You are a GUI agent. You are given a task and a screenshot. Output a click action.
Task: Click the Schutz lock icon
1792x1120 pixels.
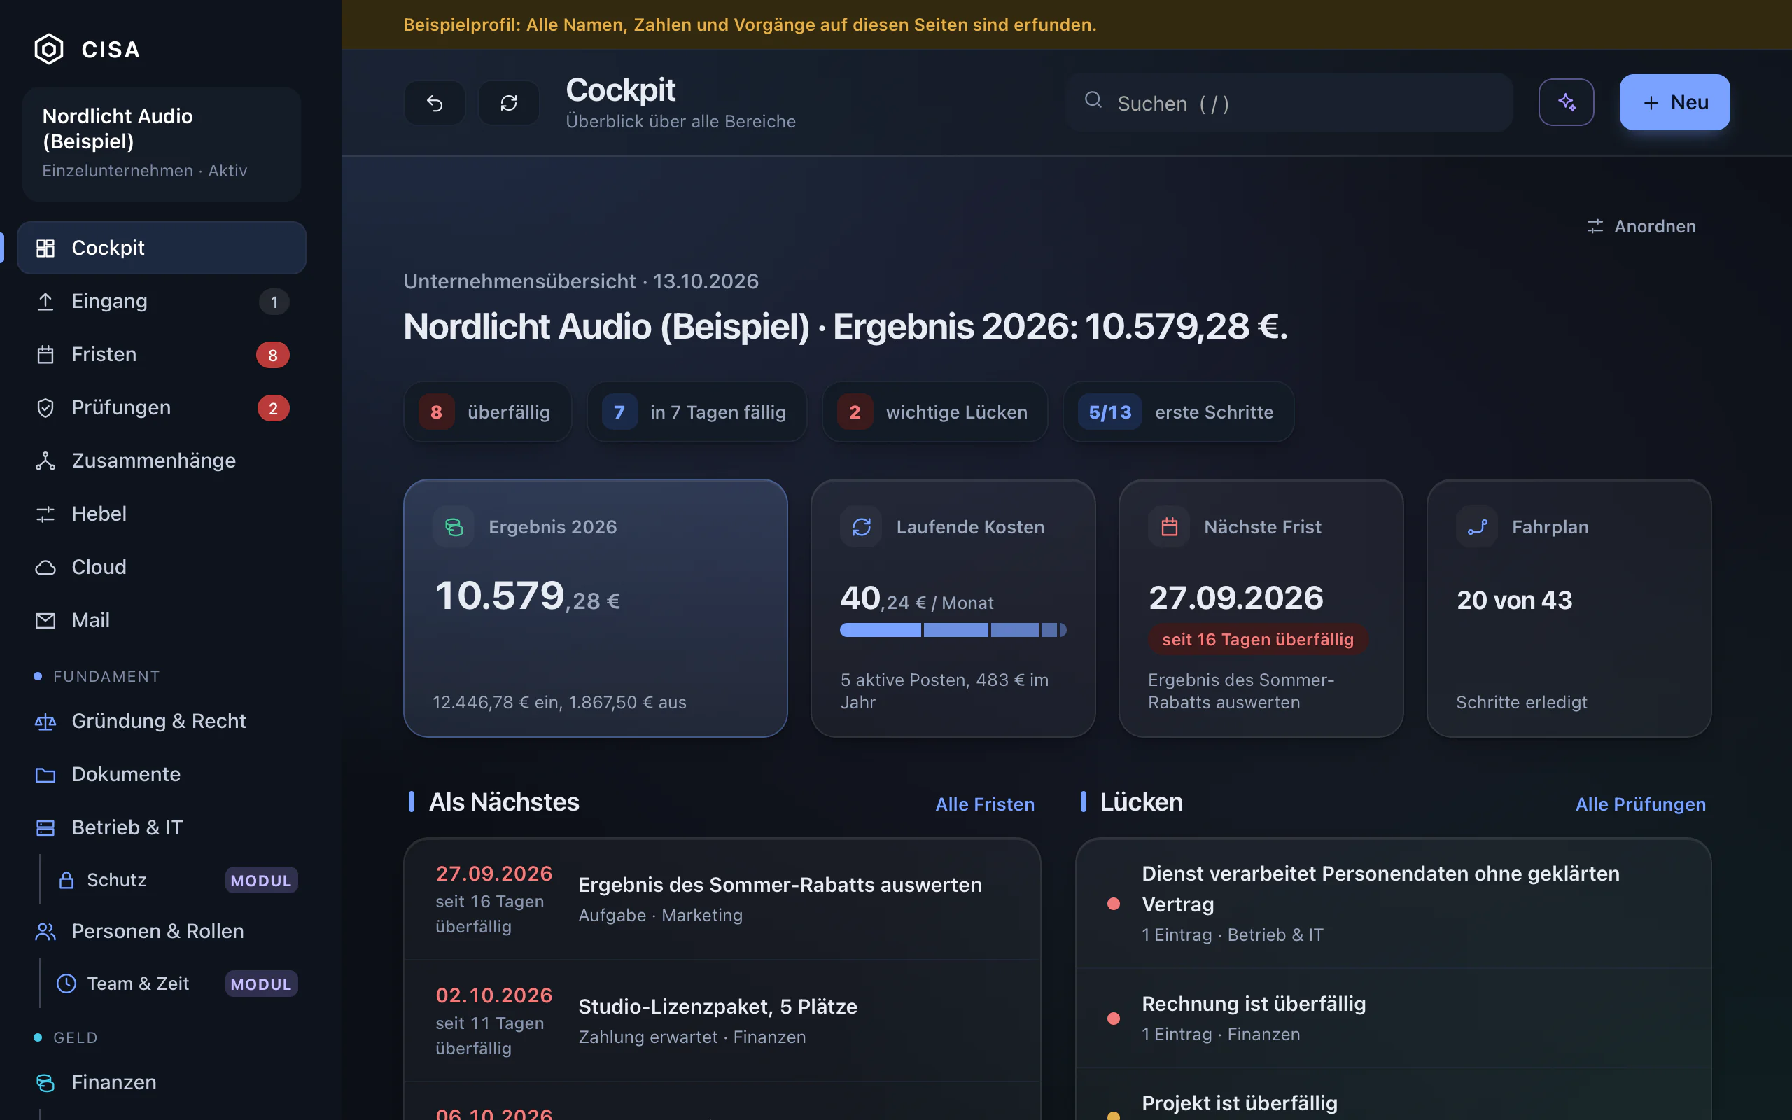click(x=66, y=880)
